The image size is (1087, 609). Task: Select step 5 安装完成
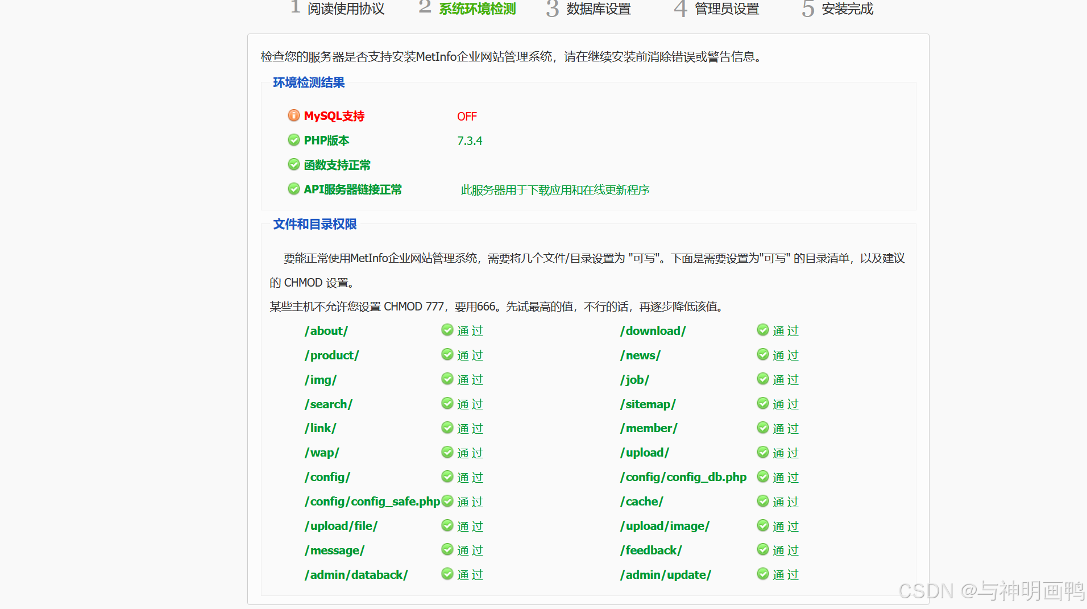coord(838,9)
